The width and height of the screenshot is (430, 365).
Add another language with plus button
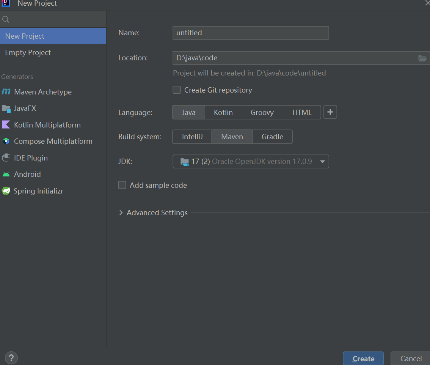(330, 112)
